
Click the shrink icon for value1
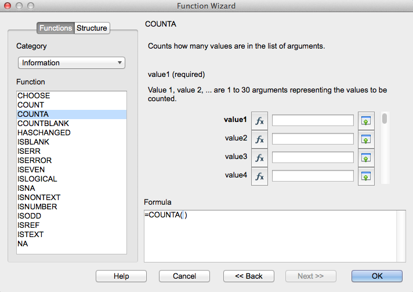tap(366, 120)
